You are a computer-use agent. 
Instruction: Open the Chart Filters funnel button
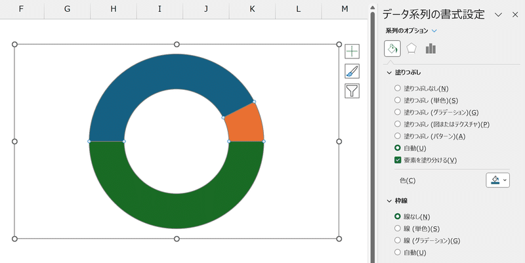(x=352, y=91)
